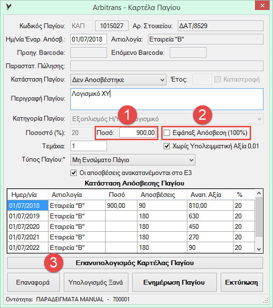Click the table scrollbar up arrow

(259, 193)
